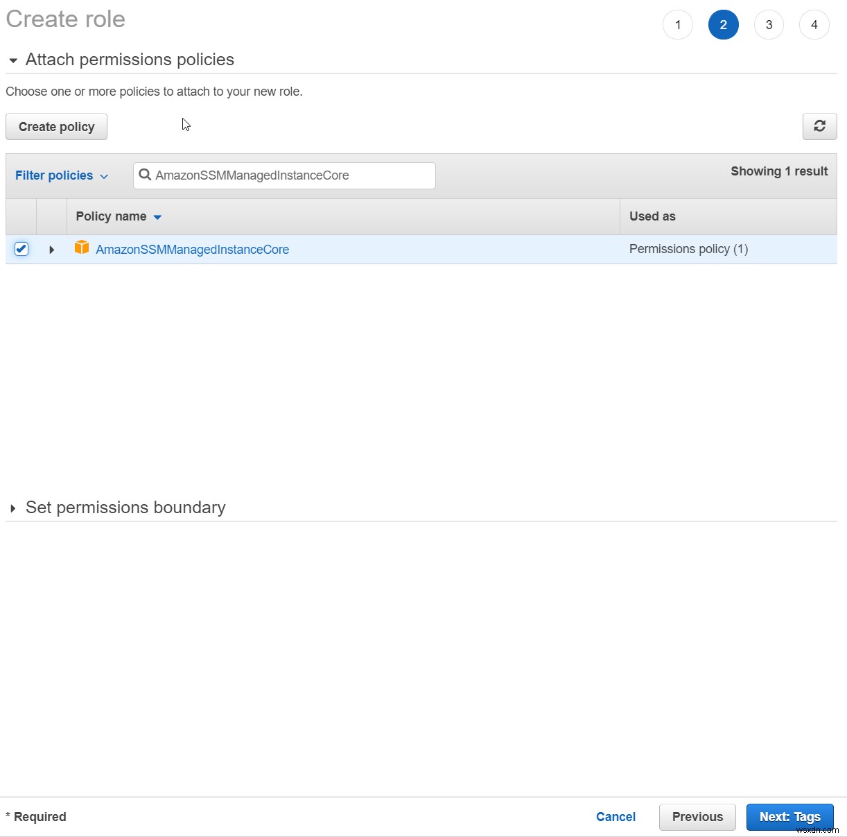Click the Used as column header
The width and height of the screenshot is (847, 837).
coord(652,216)
